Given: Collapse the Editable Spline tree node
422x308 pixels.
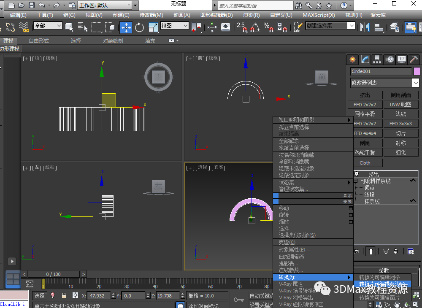Looking at the screenshot, I should point(356,181).
